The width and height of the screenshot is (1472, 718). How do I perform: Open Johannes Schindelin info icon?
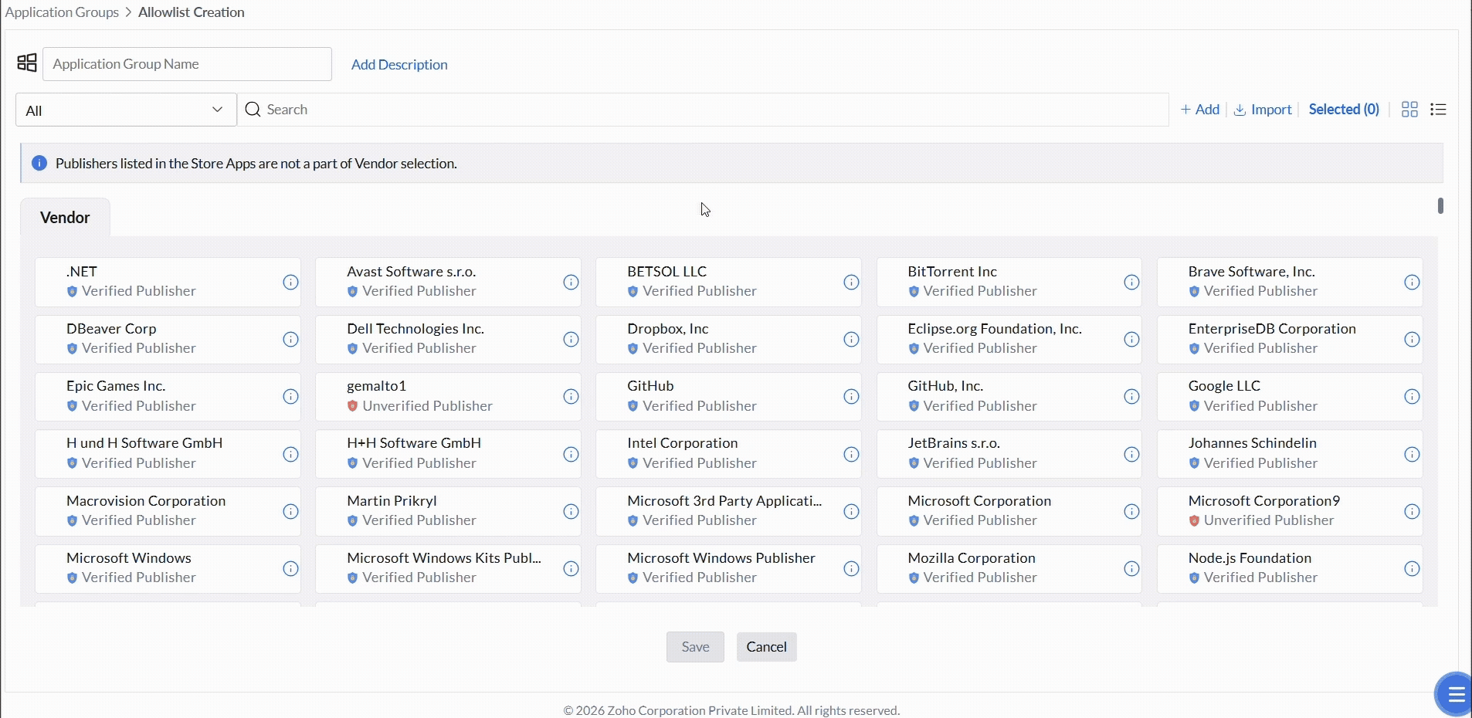click(1412, 454)
